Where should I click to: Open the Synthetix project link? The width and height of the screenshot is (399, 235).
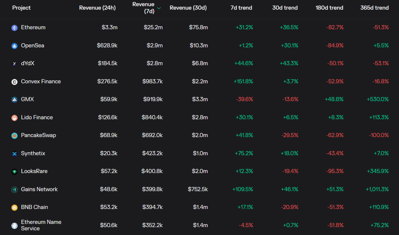33,153
